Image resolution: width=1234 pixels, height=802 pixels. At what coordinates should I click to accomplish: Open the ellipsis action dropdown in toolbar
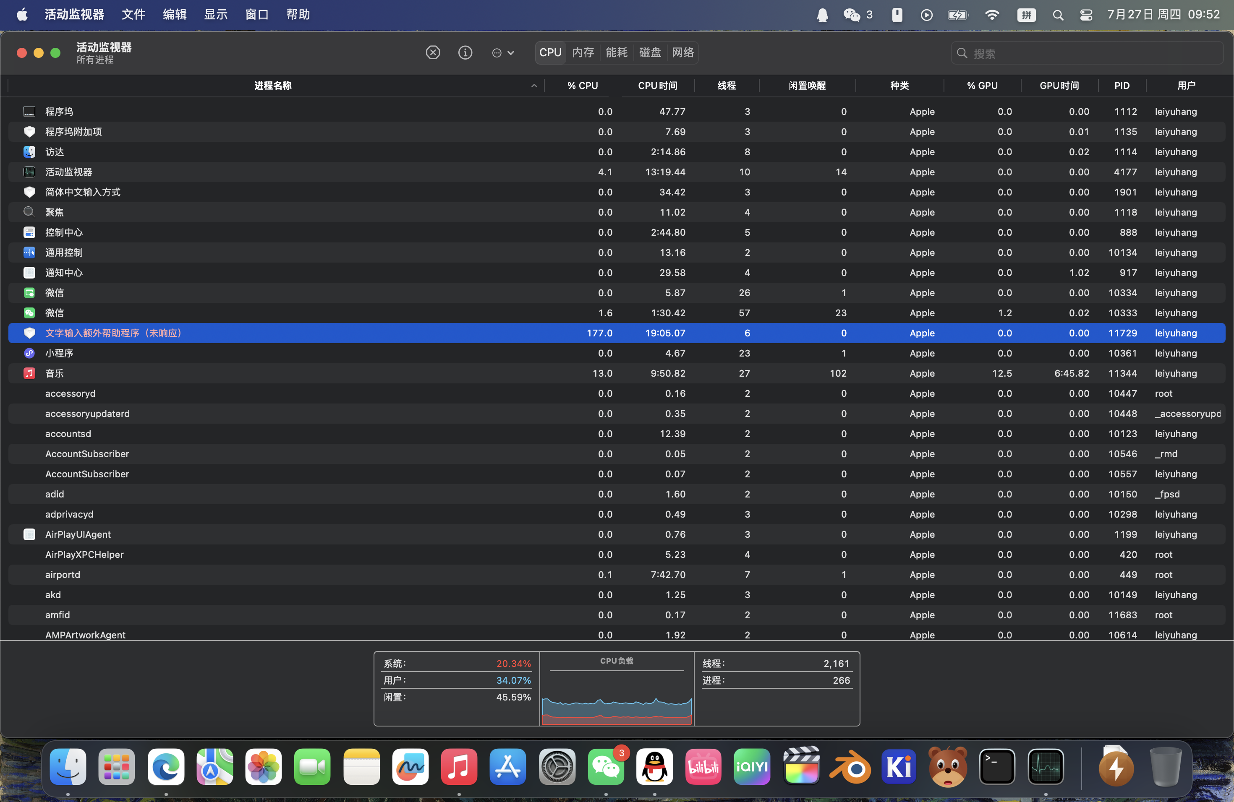502,52
